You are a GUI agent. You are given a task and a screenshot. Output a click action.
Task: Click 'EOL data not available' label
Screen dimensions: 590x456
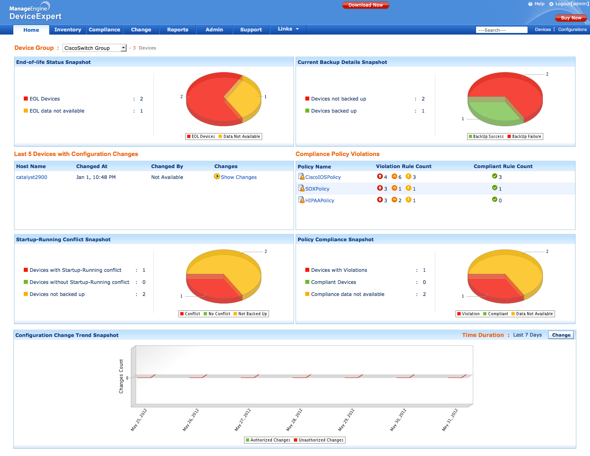pyautogui.click(x=57, y=111)
